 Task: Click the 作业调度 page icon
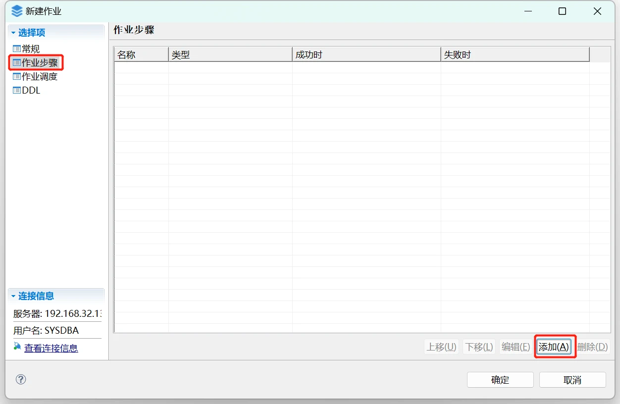pos(17,77)
